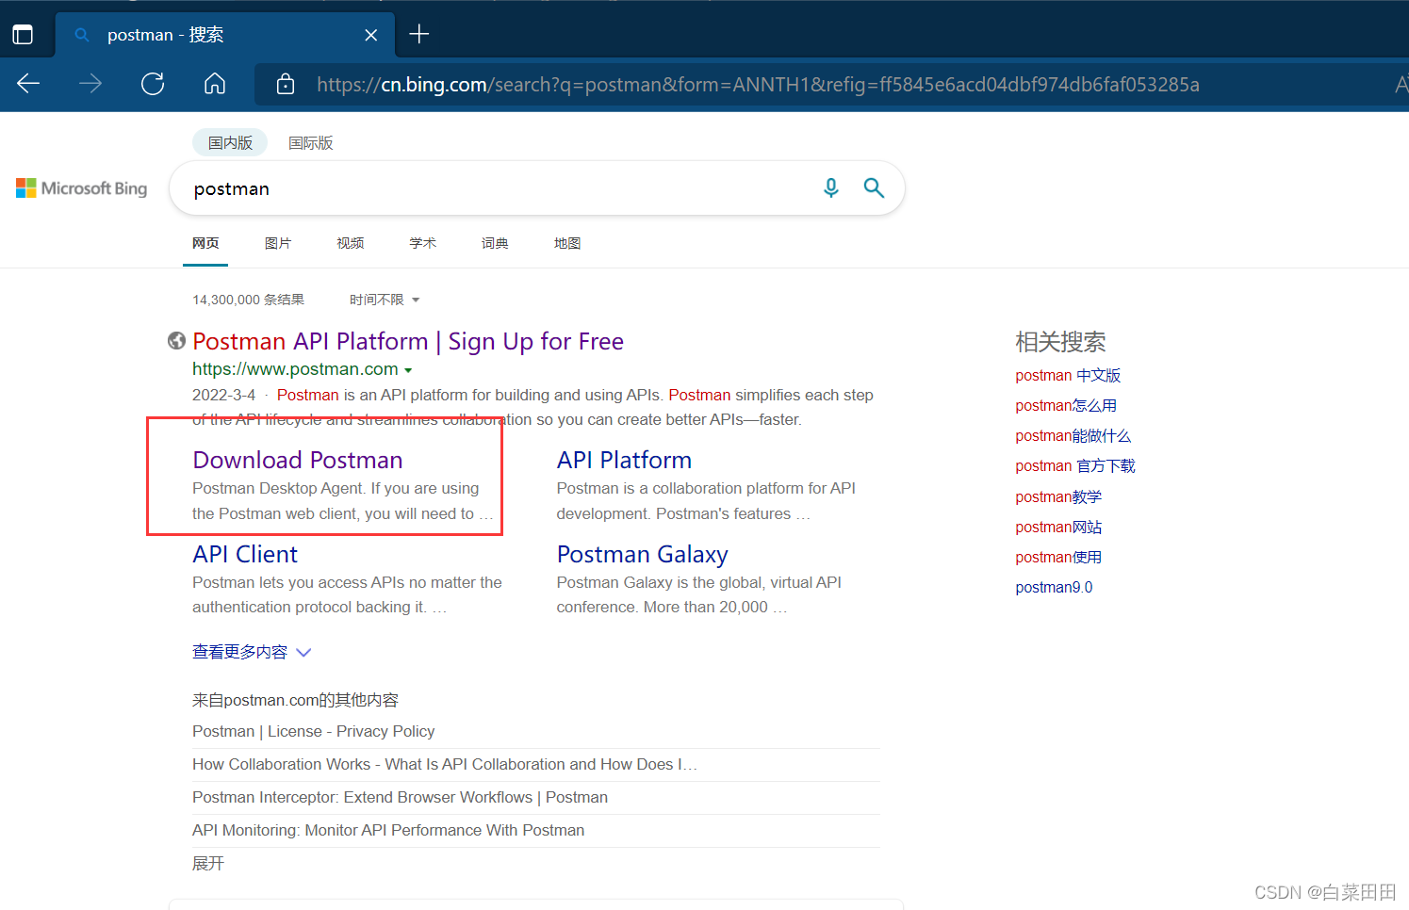Open related search postman能做什么

1073,435
